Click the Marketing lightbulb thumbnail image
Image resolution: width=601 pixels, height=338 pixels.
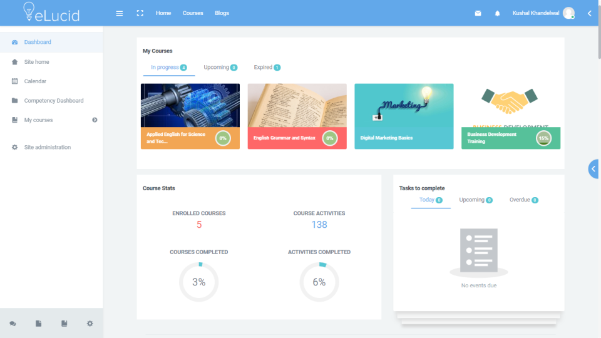404,105
